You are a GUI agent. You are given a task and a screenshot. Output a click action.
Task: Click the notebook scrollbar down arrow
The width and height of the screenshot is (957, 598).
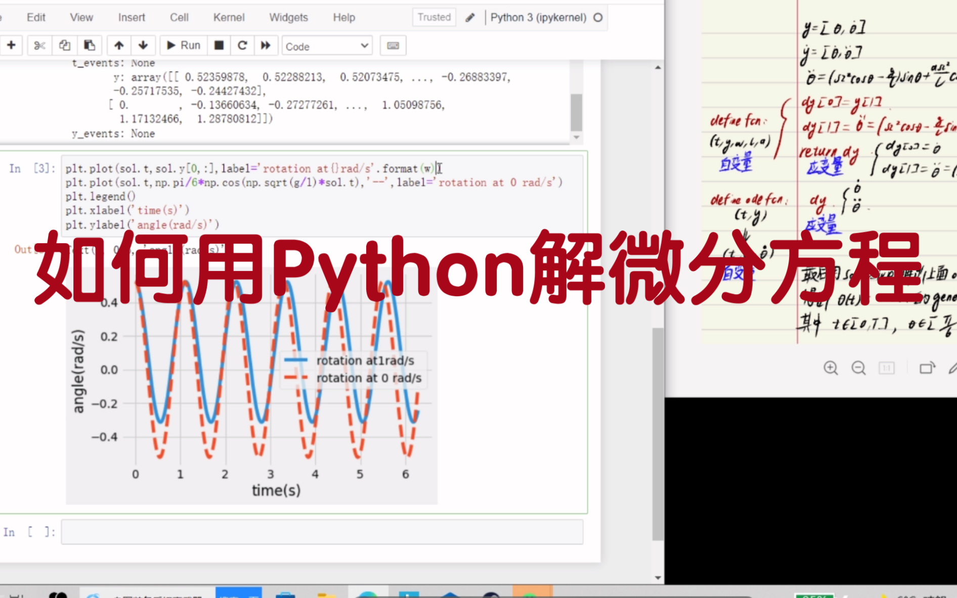tap(658, 577)
